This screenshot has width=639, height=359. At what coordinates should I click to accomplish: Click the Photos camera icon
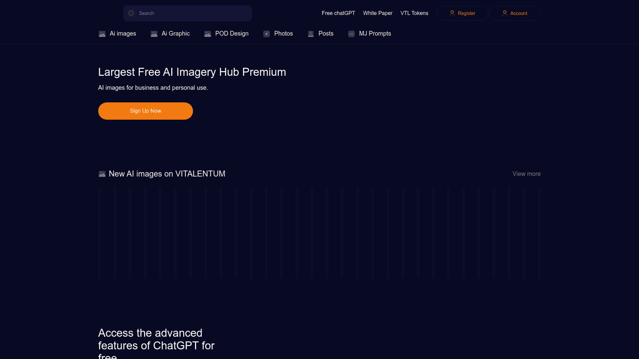tap(267, 34)
